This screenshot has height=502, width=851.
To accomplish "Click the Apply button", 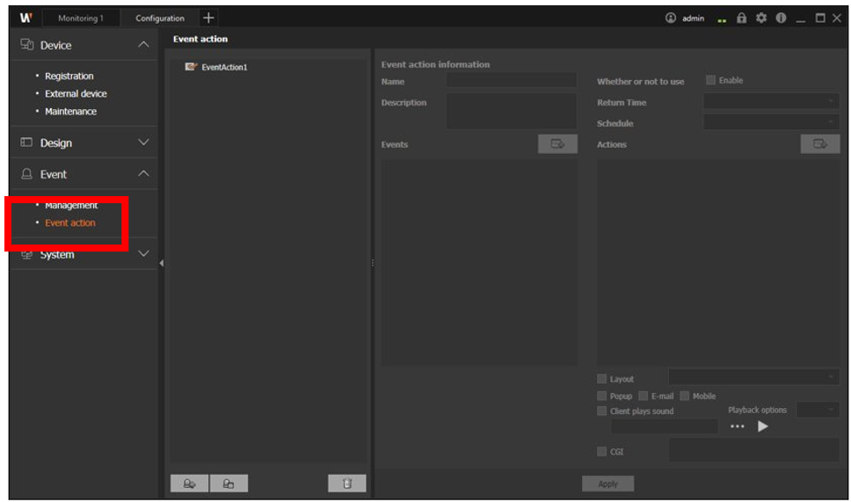I will pos(607,484).
